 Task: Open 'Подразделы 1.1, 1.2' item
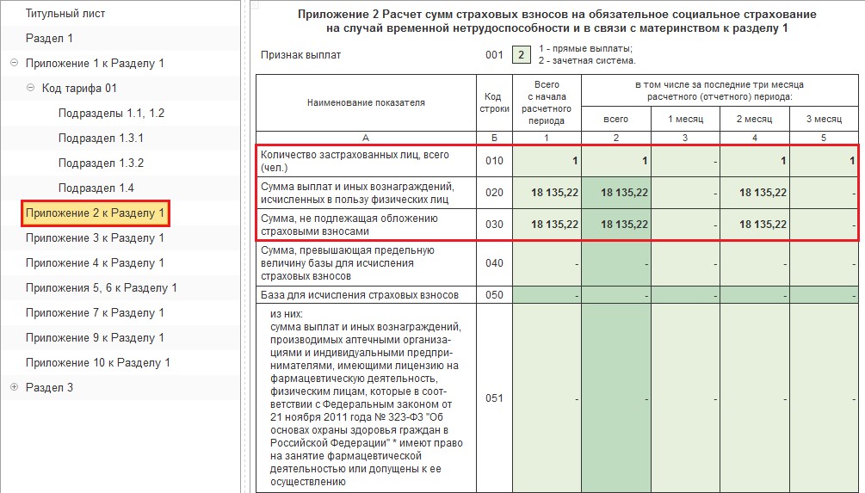[111, 113]
